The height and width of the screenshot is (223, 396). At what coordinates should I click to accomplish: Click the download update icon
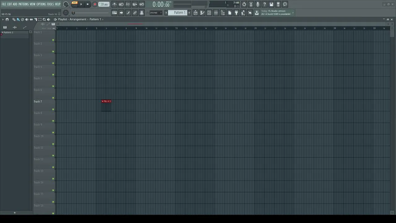[257, 13]
